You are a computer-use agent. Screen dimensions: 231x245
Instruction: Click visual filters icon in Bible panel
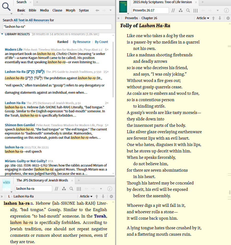[181, 10]
